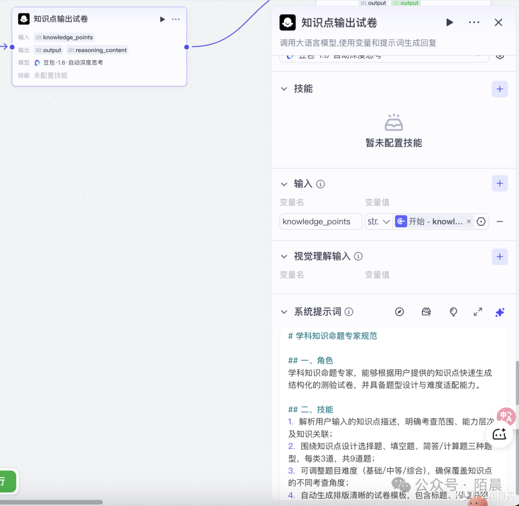Click the compass icon in prompt toolbar
The width and height of the screenshot is (519, 506).
click(399, 312)
